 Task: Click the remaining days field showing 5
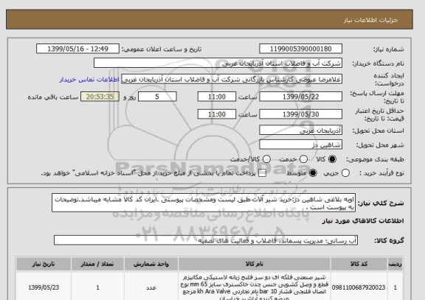(157, 97)
